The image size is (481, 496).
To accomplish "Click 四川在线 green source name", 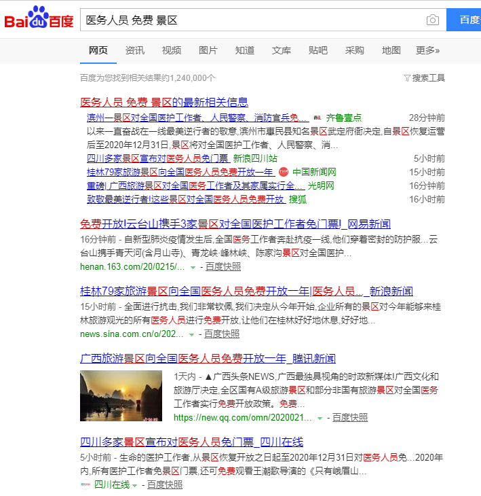I will coord(112,484).
